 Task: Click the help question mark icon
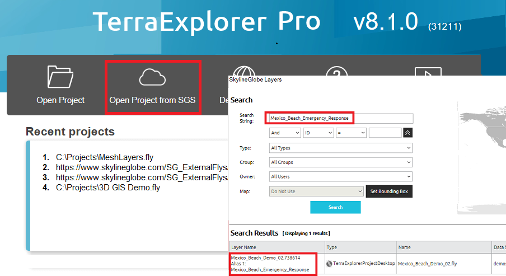point(337,71)
